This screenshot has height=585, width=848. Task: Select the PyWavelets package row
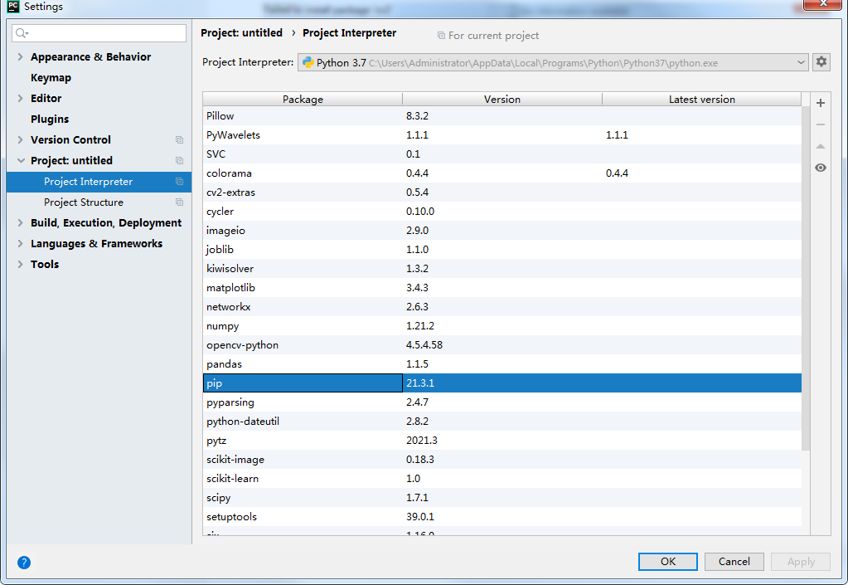pyautogui.click(x=502, y=134)
